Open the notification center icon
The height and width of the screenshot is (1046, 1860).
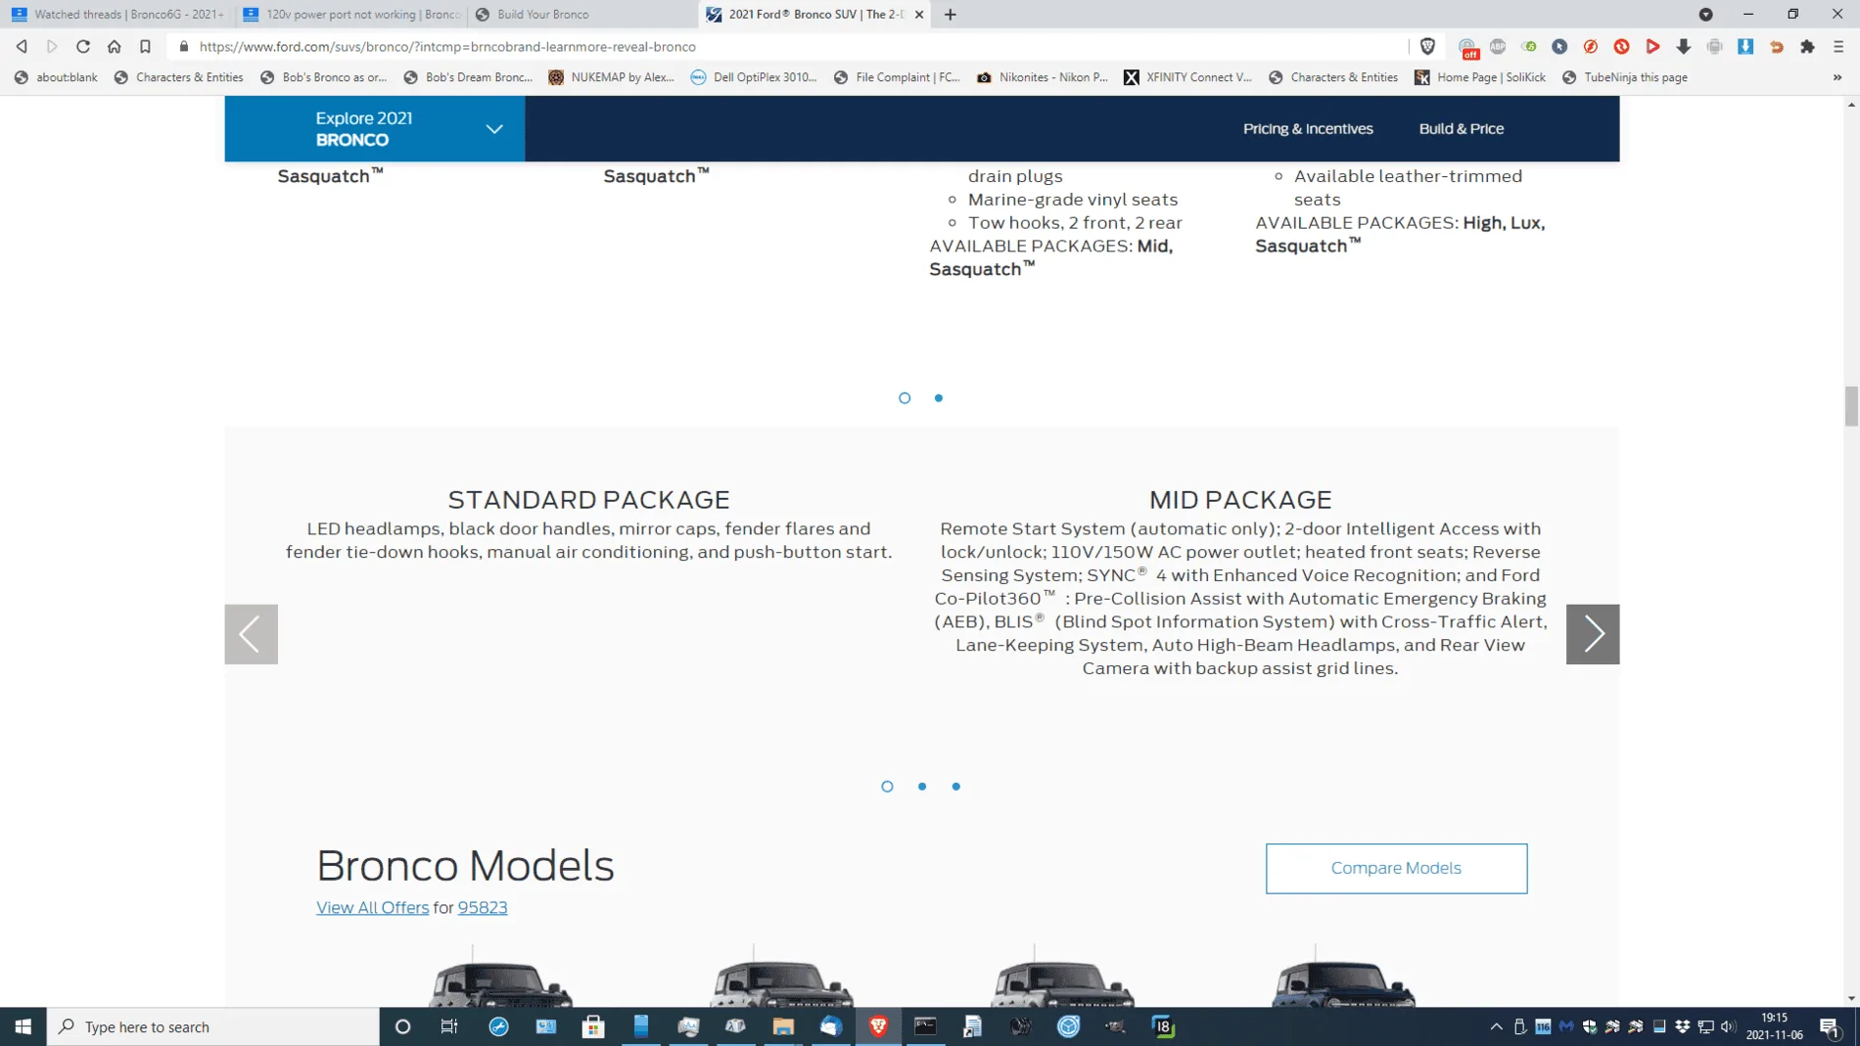tap(1830, 1026)
